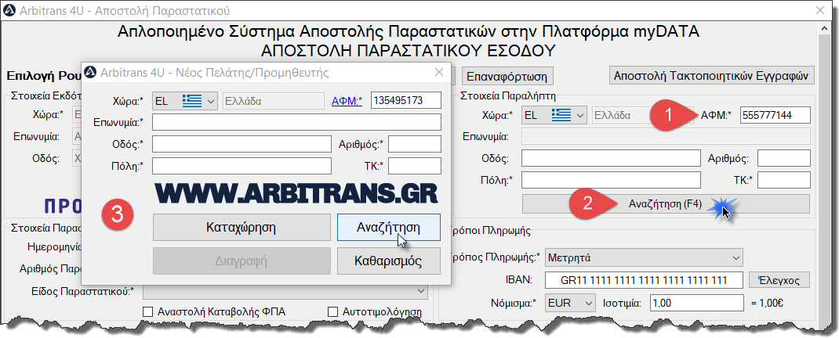The image size is (839, 338).
Task: Click the recipient Αριθμός field
Action: click(x=784, y=159)
